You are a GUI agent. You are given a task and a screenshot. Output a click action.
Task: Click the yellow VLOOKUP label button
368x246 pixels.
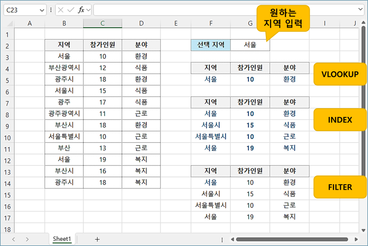pos(340,74)
